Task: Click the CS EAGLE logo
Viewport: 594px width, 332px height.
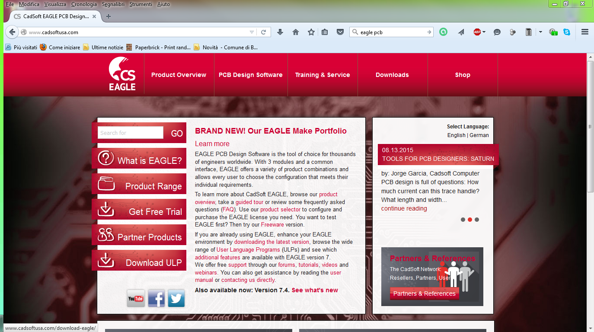Action: [122, 74]
